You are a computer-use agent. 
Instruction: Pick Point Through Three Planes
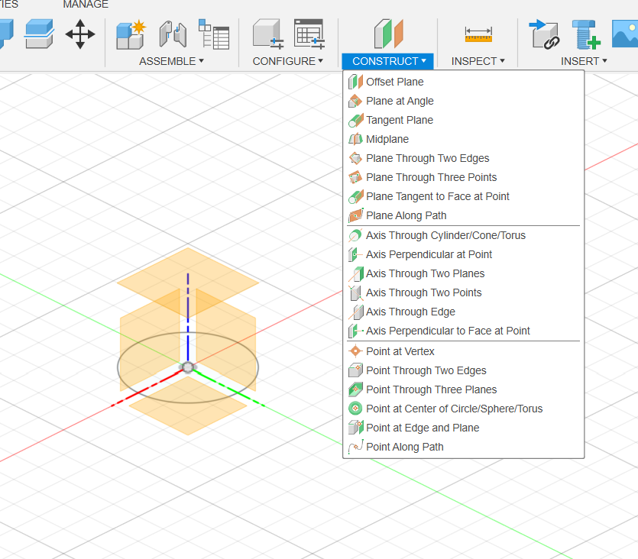[464, 389]
